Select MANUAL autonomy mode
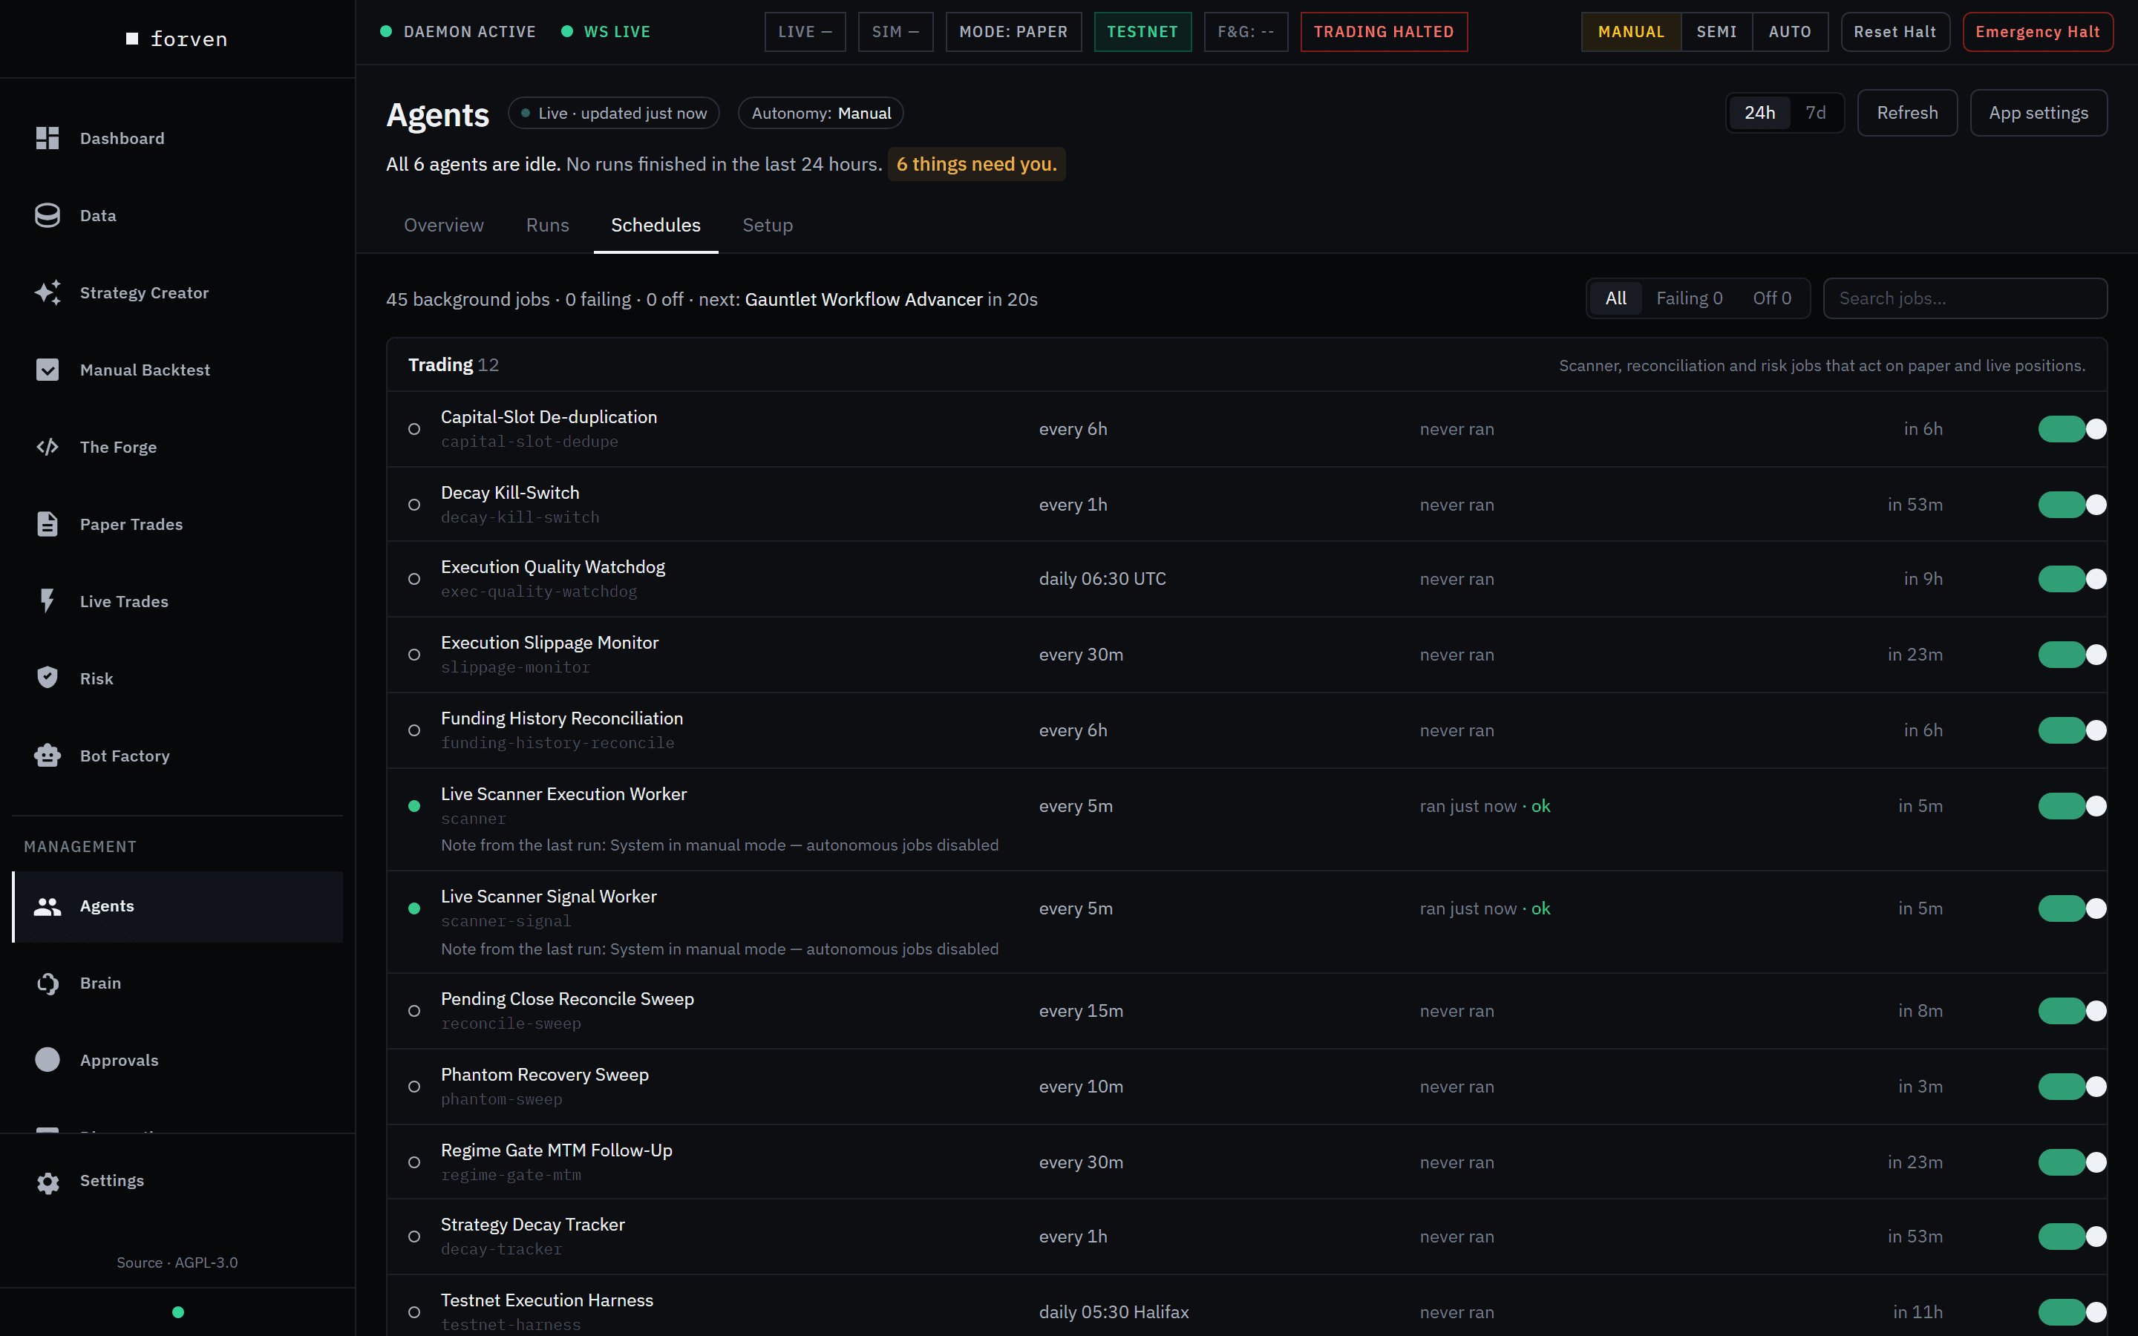This screenshot has height=1336, width=2138. pos(1631,32)
